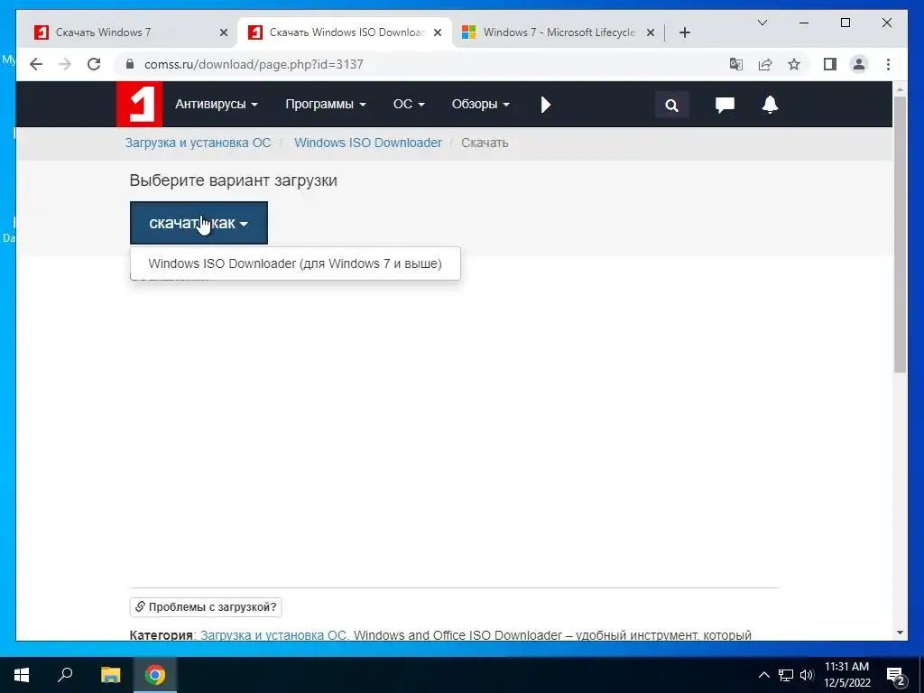The height and width of the screenshot is (693, 924).
Task: Open Chrome three-dot menu
Action: (x=888, y=64)
